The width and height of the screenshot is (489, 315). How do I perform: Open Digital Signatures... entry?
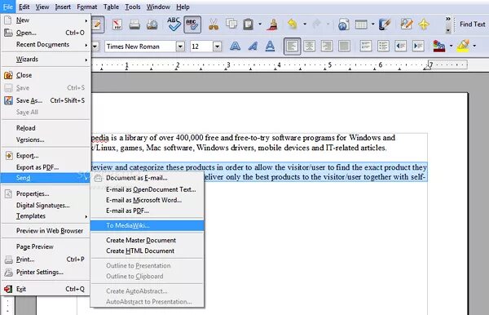point(46,205)
